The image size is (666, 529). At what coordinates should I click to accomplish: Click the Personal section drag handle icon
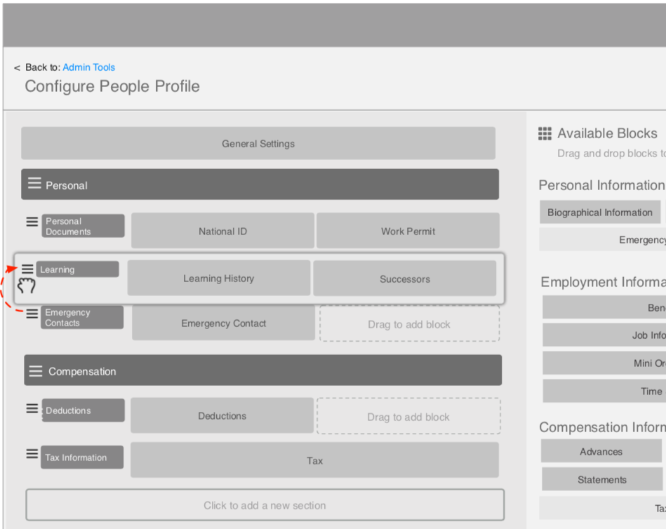coord(34,184)
